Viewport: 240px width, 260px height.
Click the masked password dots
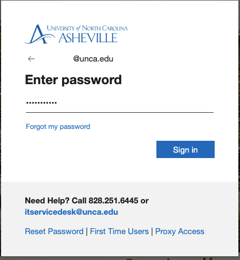(x=42, y=103)
